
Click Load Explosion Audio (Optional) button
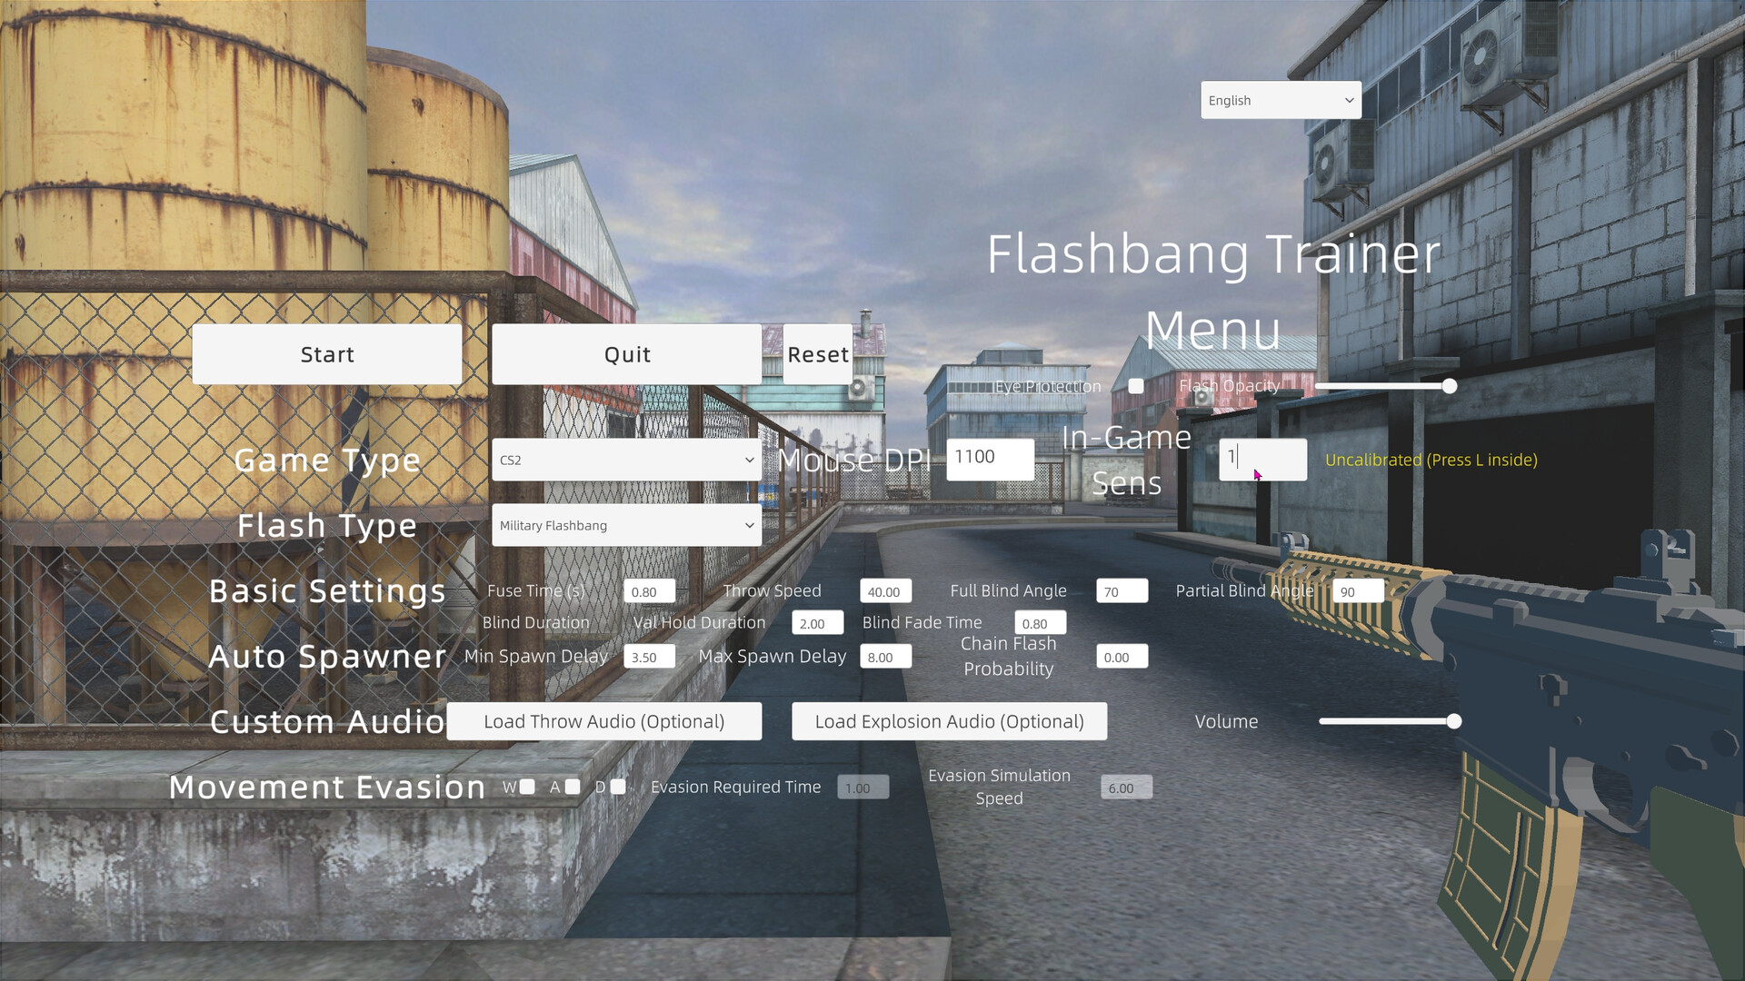[x=950, y=721]
